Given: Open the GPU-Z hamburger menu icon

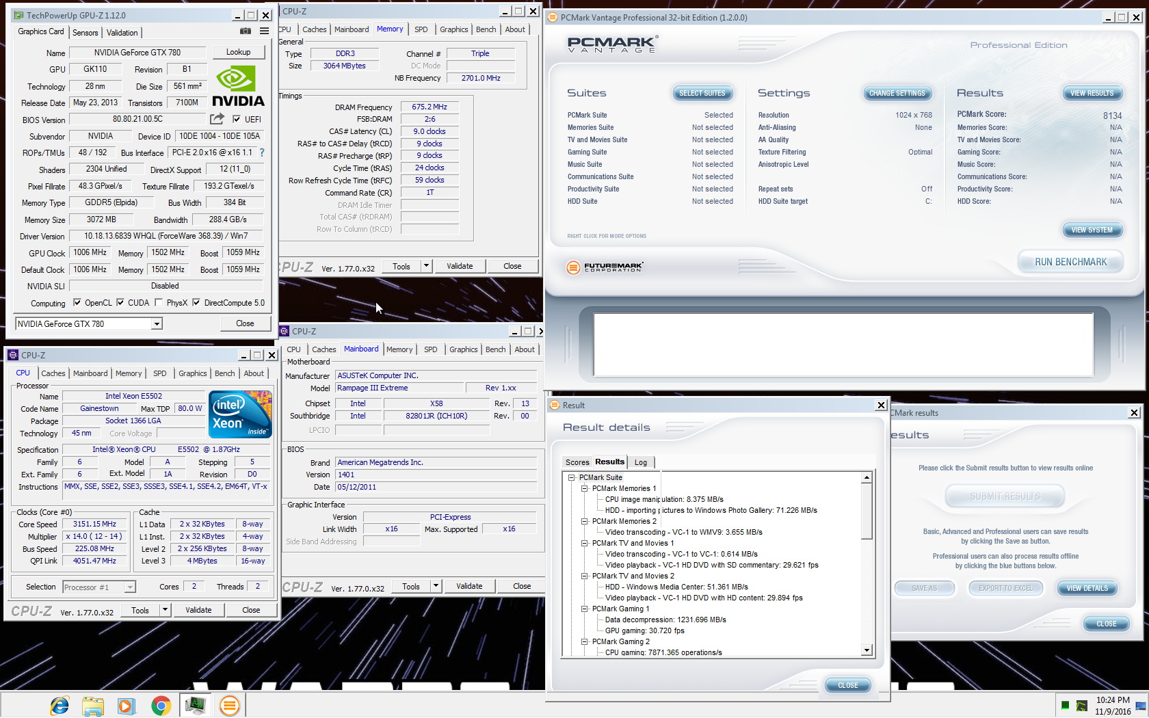Looking at the screenshot, I should click(x=264, y=31).
